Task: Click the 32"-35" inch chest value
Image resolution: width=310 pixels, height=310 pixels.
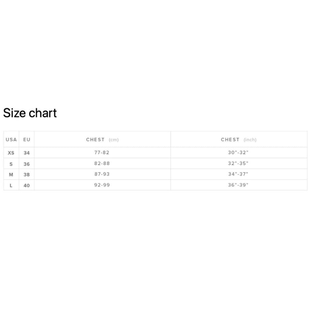Action: point(238,164)
